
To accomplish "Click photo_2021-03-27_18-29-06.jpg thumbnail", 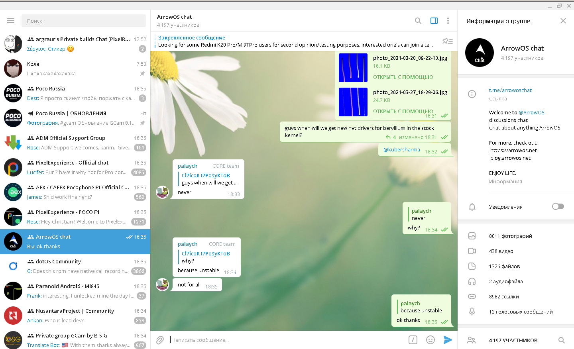I will (x=353, y=102).
